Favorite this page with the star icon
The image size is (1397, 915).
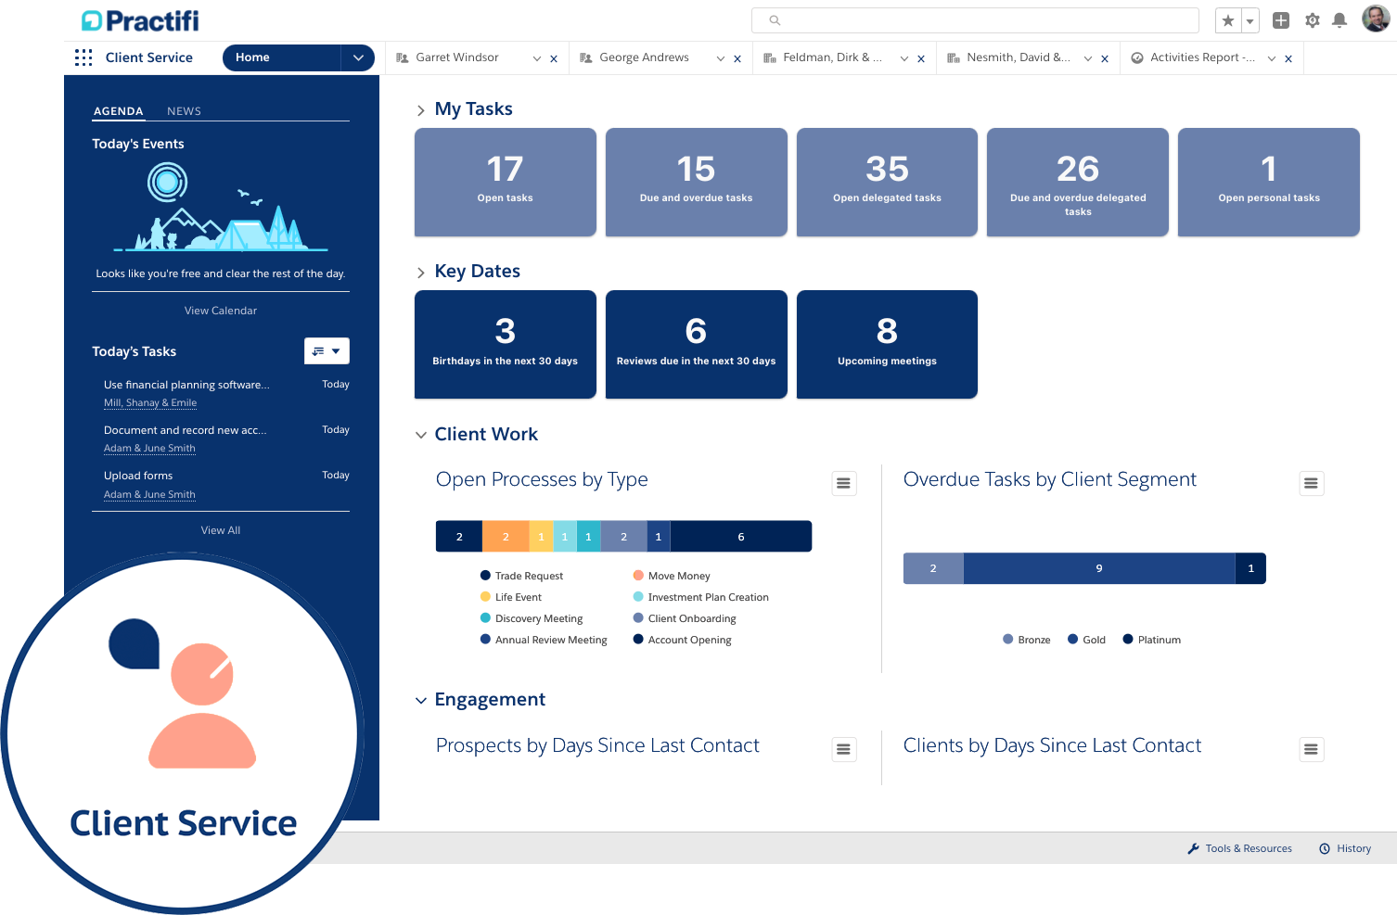(x=1229, y=19)
